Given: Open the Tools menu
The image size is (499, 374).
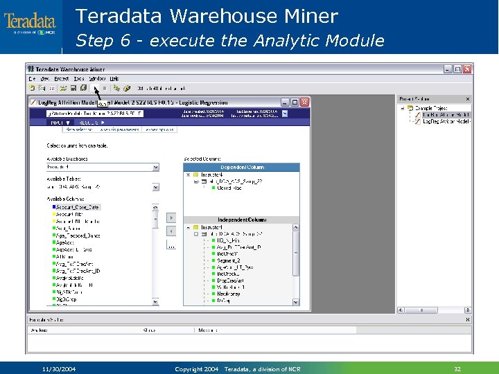Looking at the screenshot, I should 79,78.
